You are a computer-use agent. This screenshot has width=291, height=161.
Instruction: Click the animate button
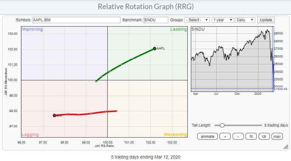click(207, 136)
